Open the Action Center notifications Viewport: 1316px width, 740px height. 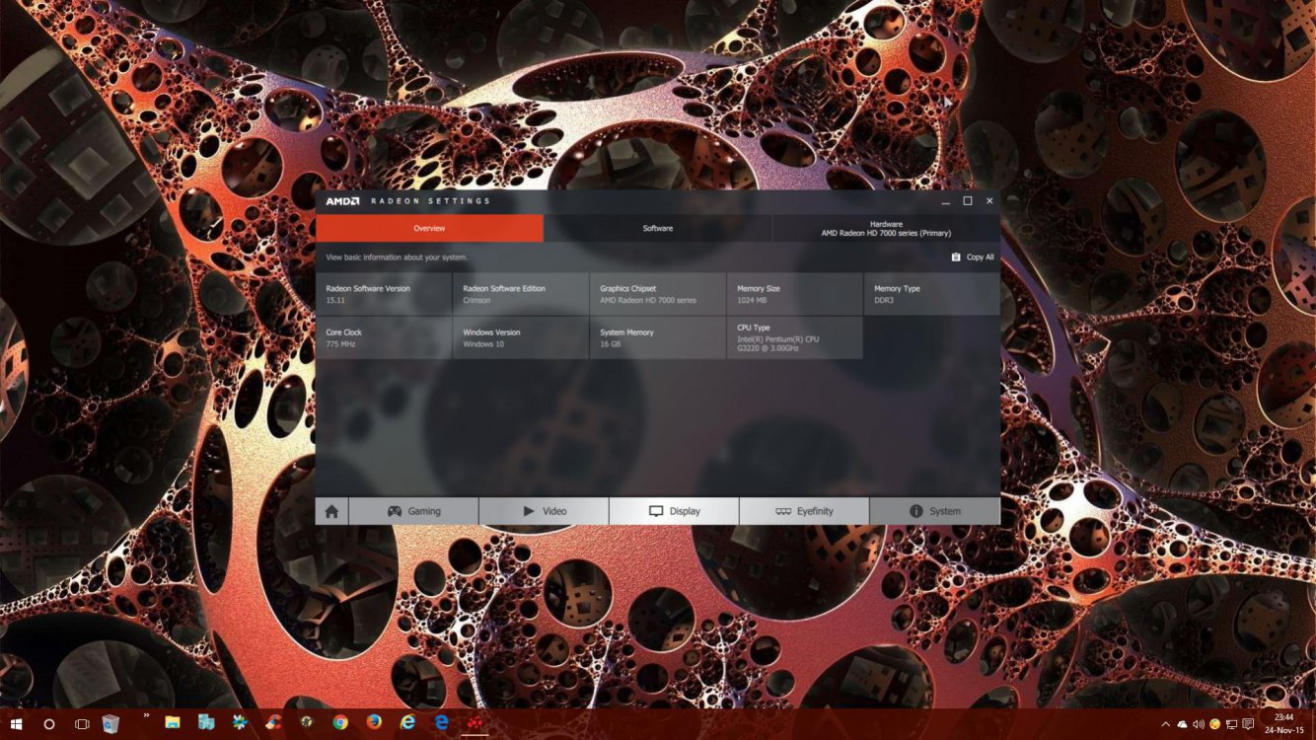coord(1248,724)
